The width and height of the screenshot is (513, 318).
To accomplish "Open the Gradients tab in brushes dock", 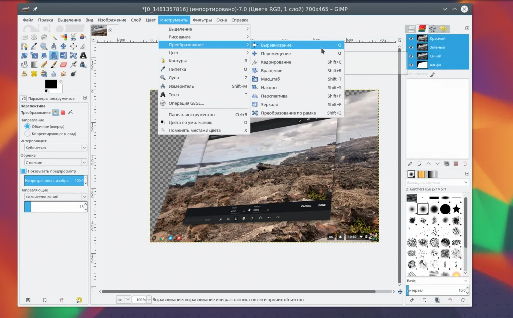I will (432, 174).
